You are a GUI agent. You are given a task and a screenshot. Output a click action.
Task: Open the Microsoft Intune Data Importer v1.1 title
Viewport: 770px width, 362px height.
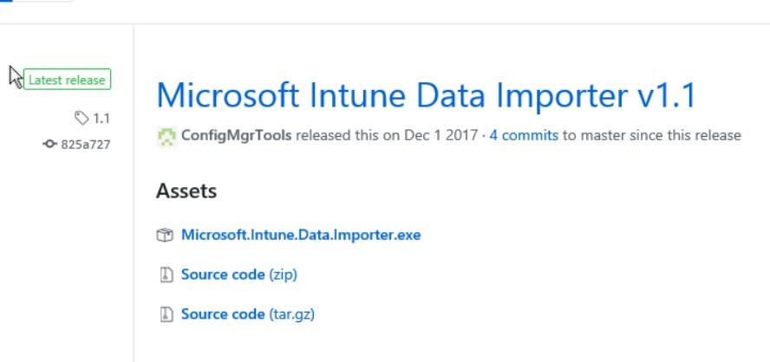coord(427,95)
